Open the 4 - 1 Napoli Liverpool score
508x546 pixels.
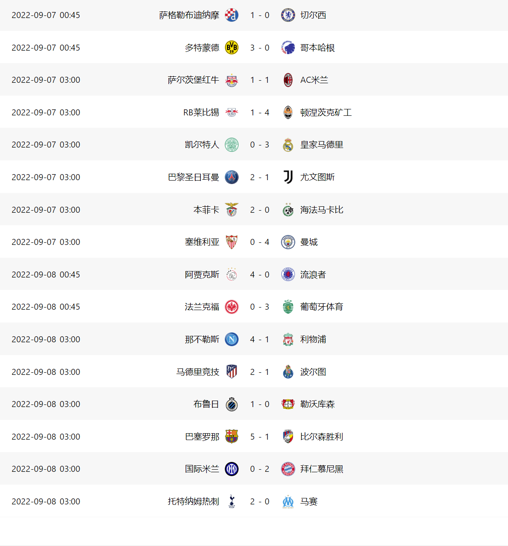[260, 339]
